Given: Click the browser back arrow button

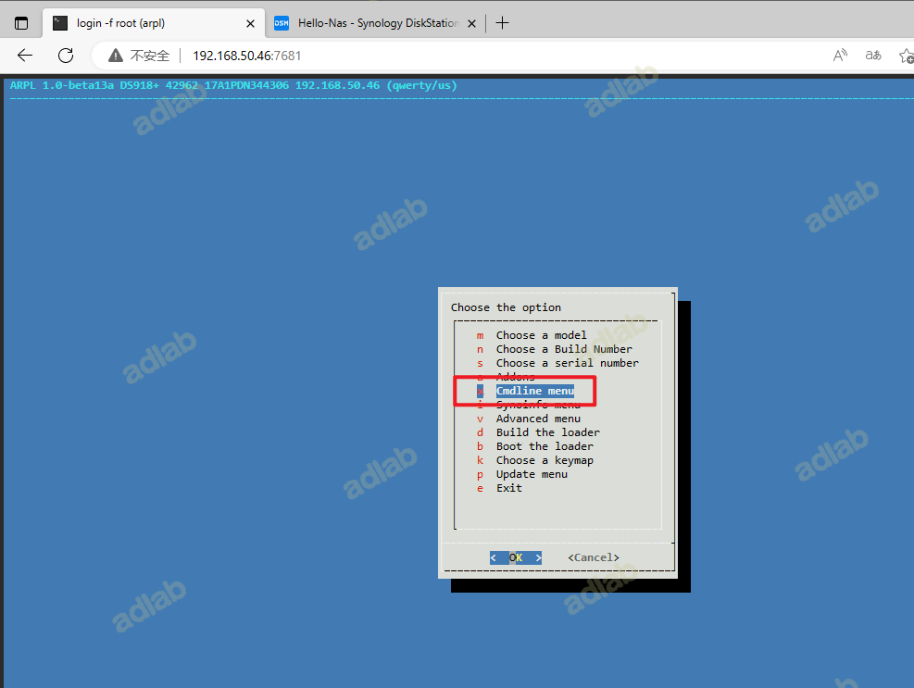Looking at the screenshot, I should click(x=25, y=56).
